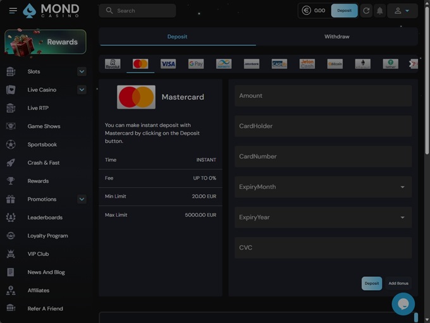Click the Add Bonus button
Screen dimensions: 430x323
point(398,283)
